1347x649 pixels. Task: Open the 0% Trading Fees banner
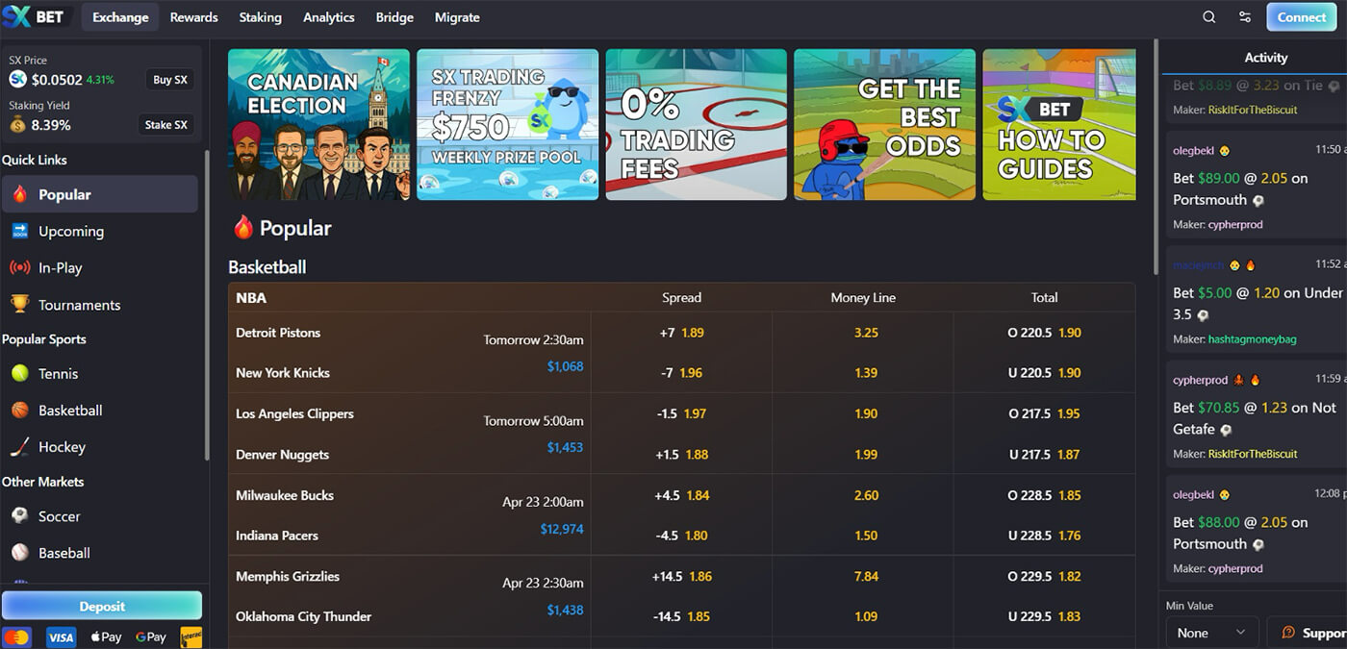tap(696, 125)
